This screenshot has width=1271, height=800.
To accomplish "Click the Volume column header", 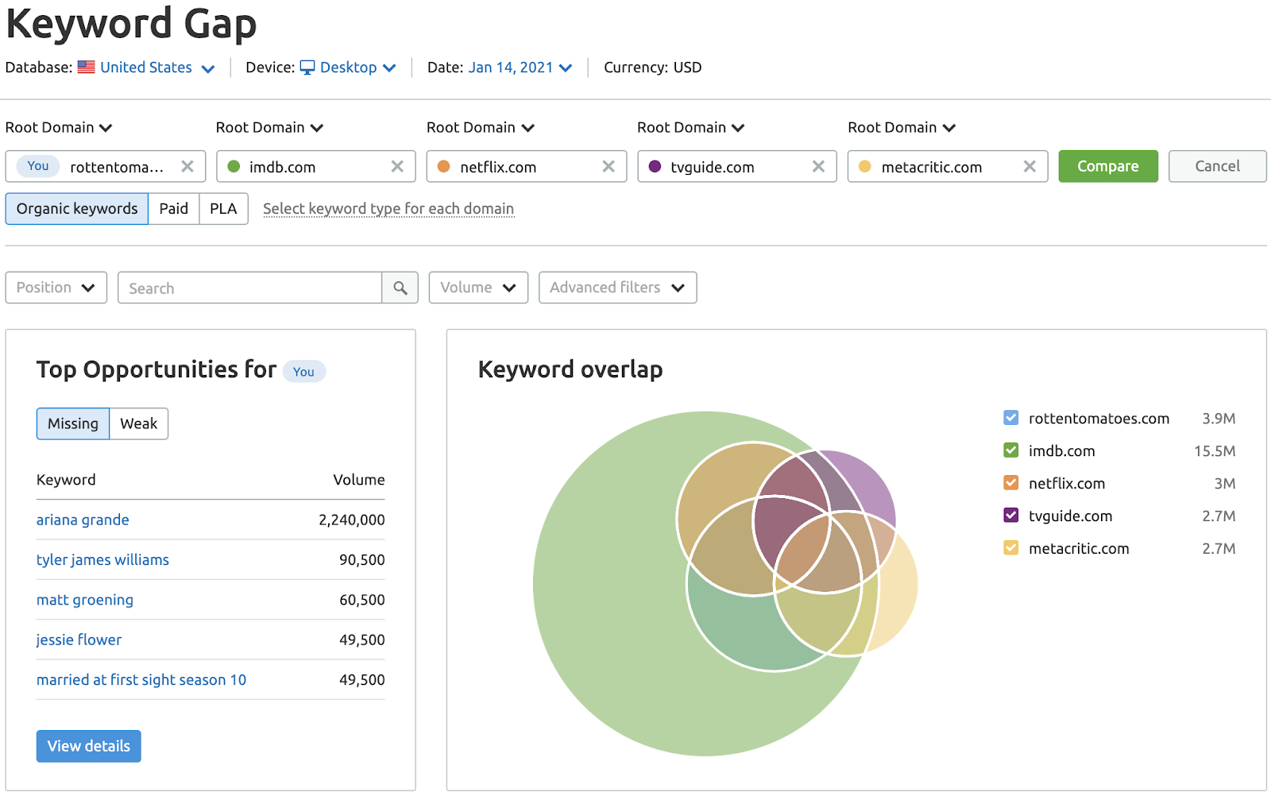I will 359,480.
